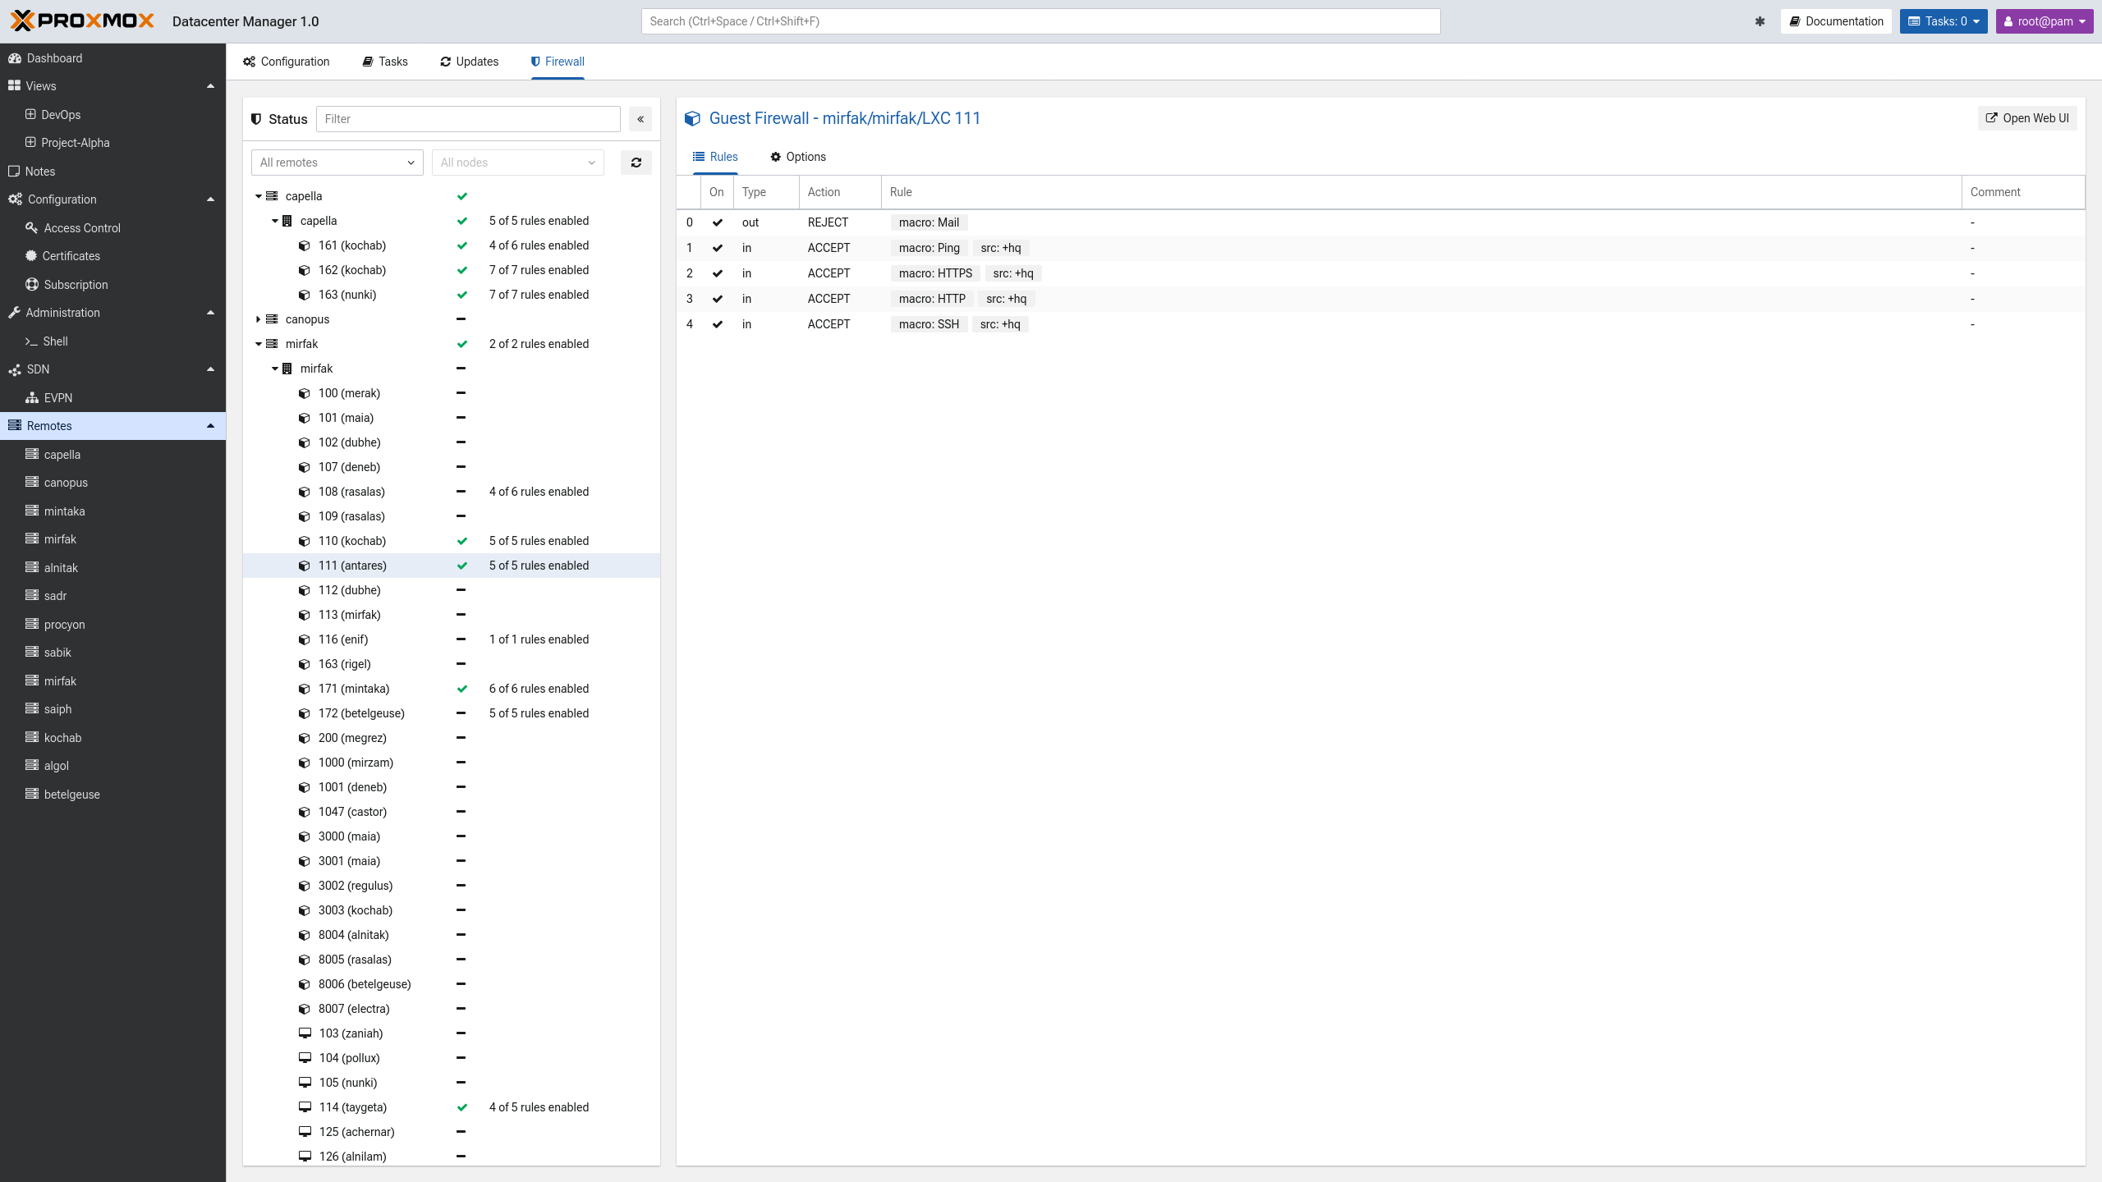Screen dimensions: 2102x1182
Task: Select the 114 (taygeta) VM monitor icon
Action: point(305,1107)
